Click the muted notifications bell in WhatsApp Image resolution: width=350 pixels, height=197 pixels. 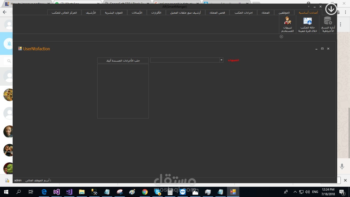click(x=9, y=44)
